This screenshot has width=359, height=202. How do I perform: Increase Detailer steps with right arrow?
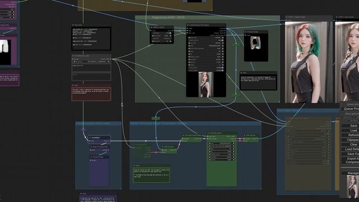223,51
